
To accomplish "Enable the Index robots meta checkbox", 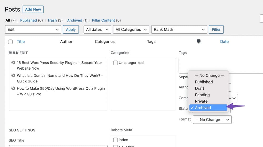I will point(115,140).
